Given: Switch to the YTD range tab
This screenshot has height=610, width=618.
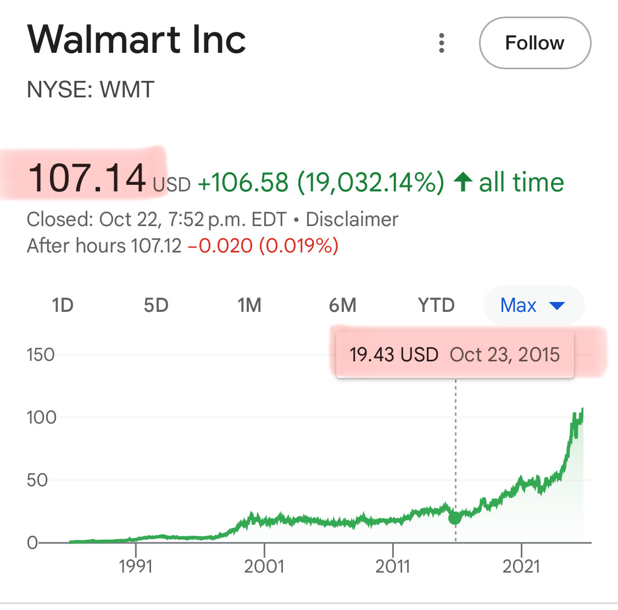Looking at the screenshot, I should coord(436,305).
